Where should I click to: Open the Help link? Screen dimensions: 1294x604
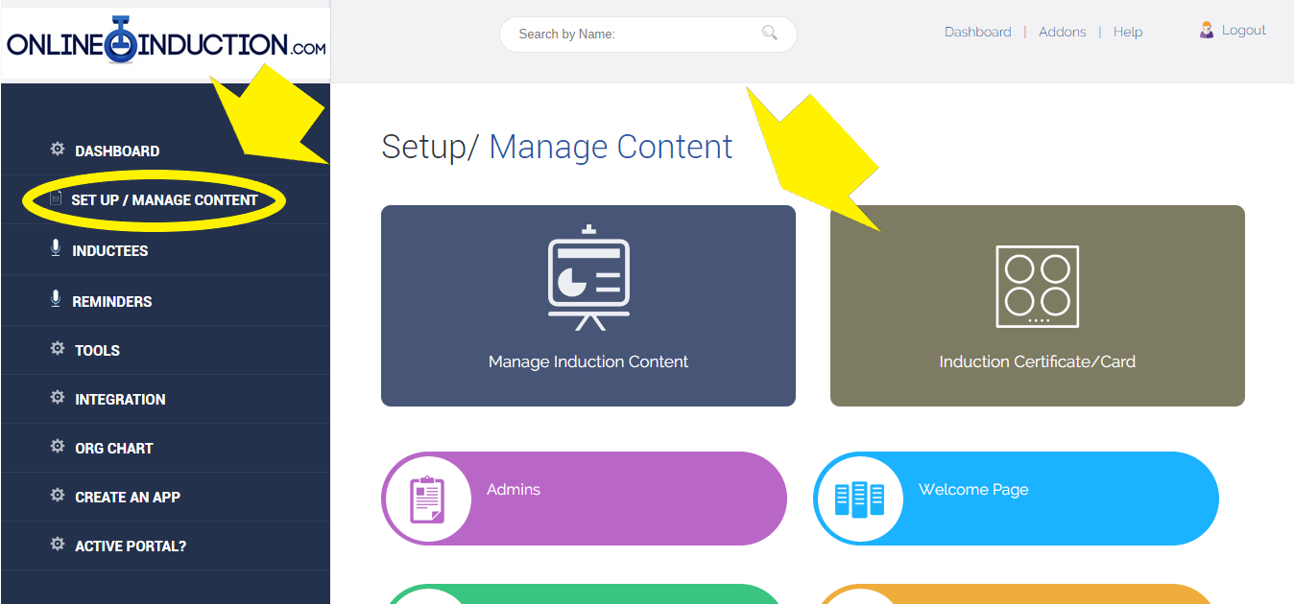click(x=1127, y=32)
